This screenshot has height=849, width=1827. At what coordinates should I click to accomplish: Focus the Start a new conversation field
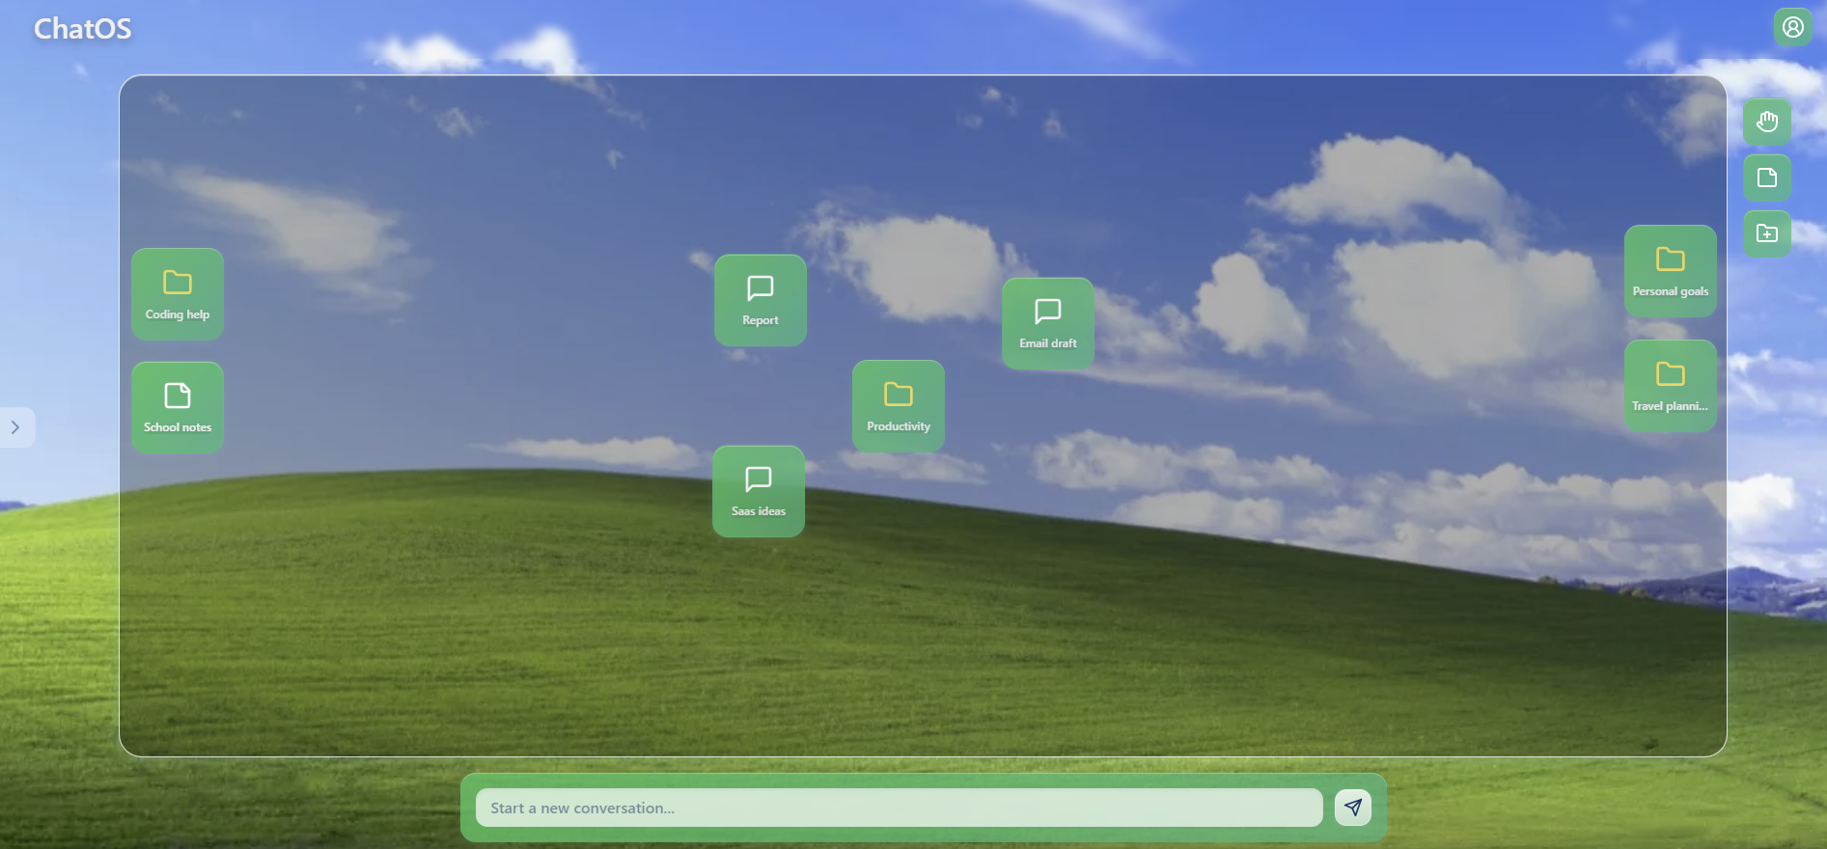[x=899, y=808]
